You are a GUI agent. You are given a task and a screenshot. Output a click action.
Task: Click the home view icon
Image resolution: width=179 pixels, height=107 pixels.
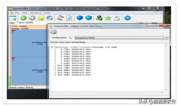pyautogui.click(x=50, y=18)
